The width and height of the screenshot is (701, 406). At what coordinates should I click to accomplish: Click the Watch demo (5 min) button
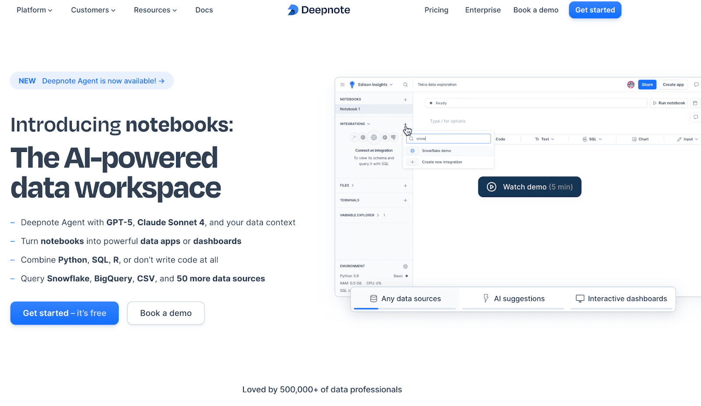pos(529,187)
